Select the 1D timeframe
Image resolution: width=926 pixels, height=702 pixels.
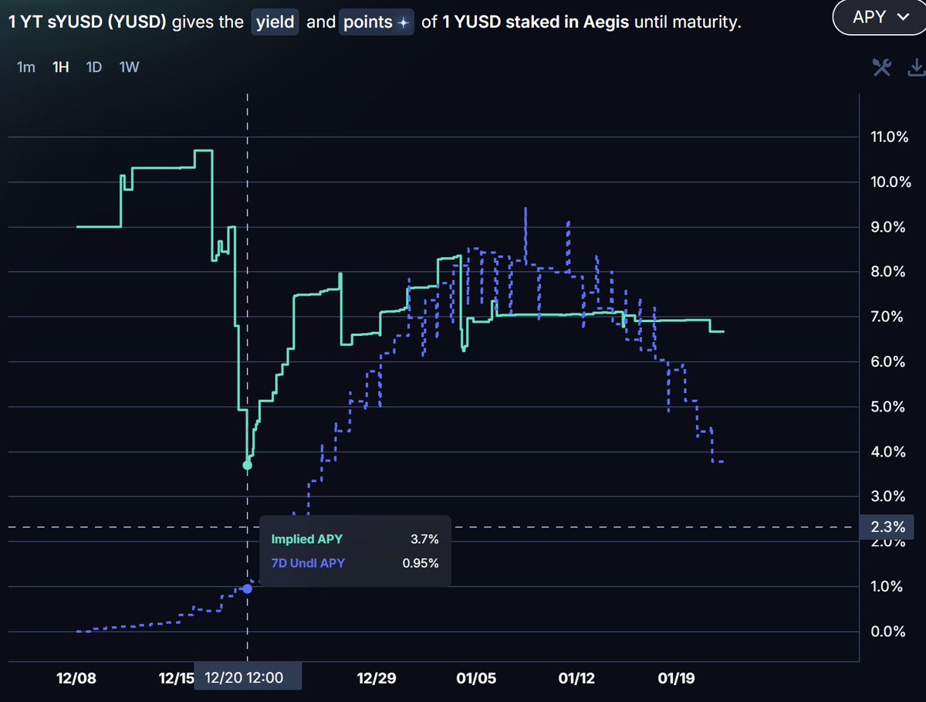(94, 67)
